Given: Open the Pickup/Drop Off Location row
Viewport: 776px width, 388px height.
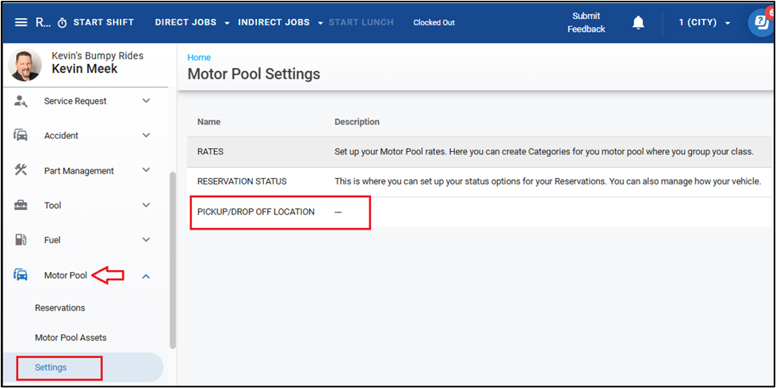Looking at the screenshot, I should [256, 212].
